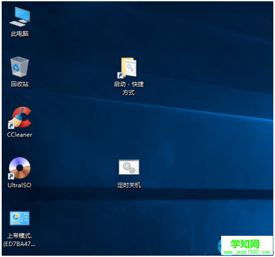Click the label text 回收站

pyautogui.click(x=19, y=84)
